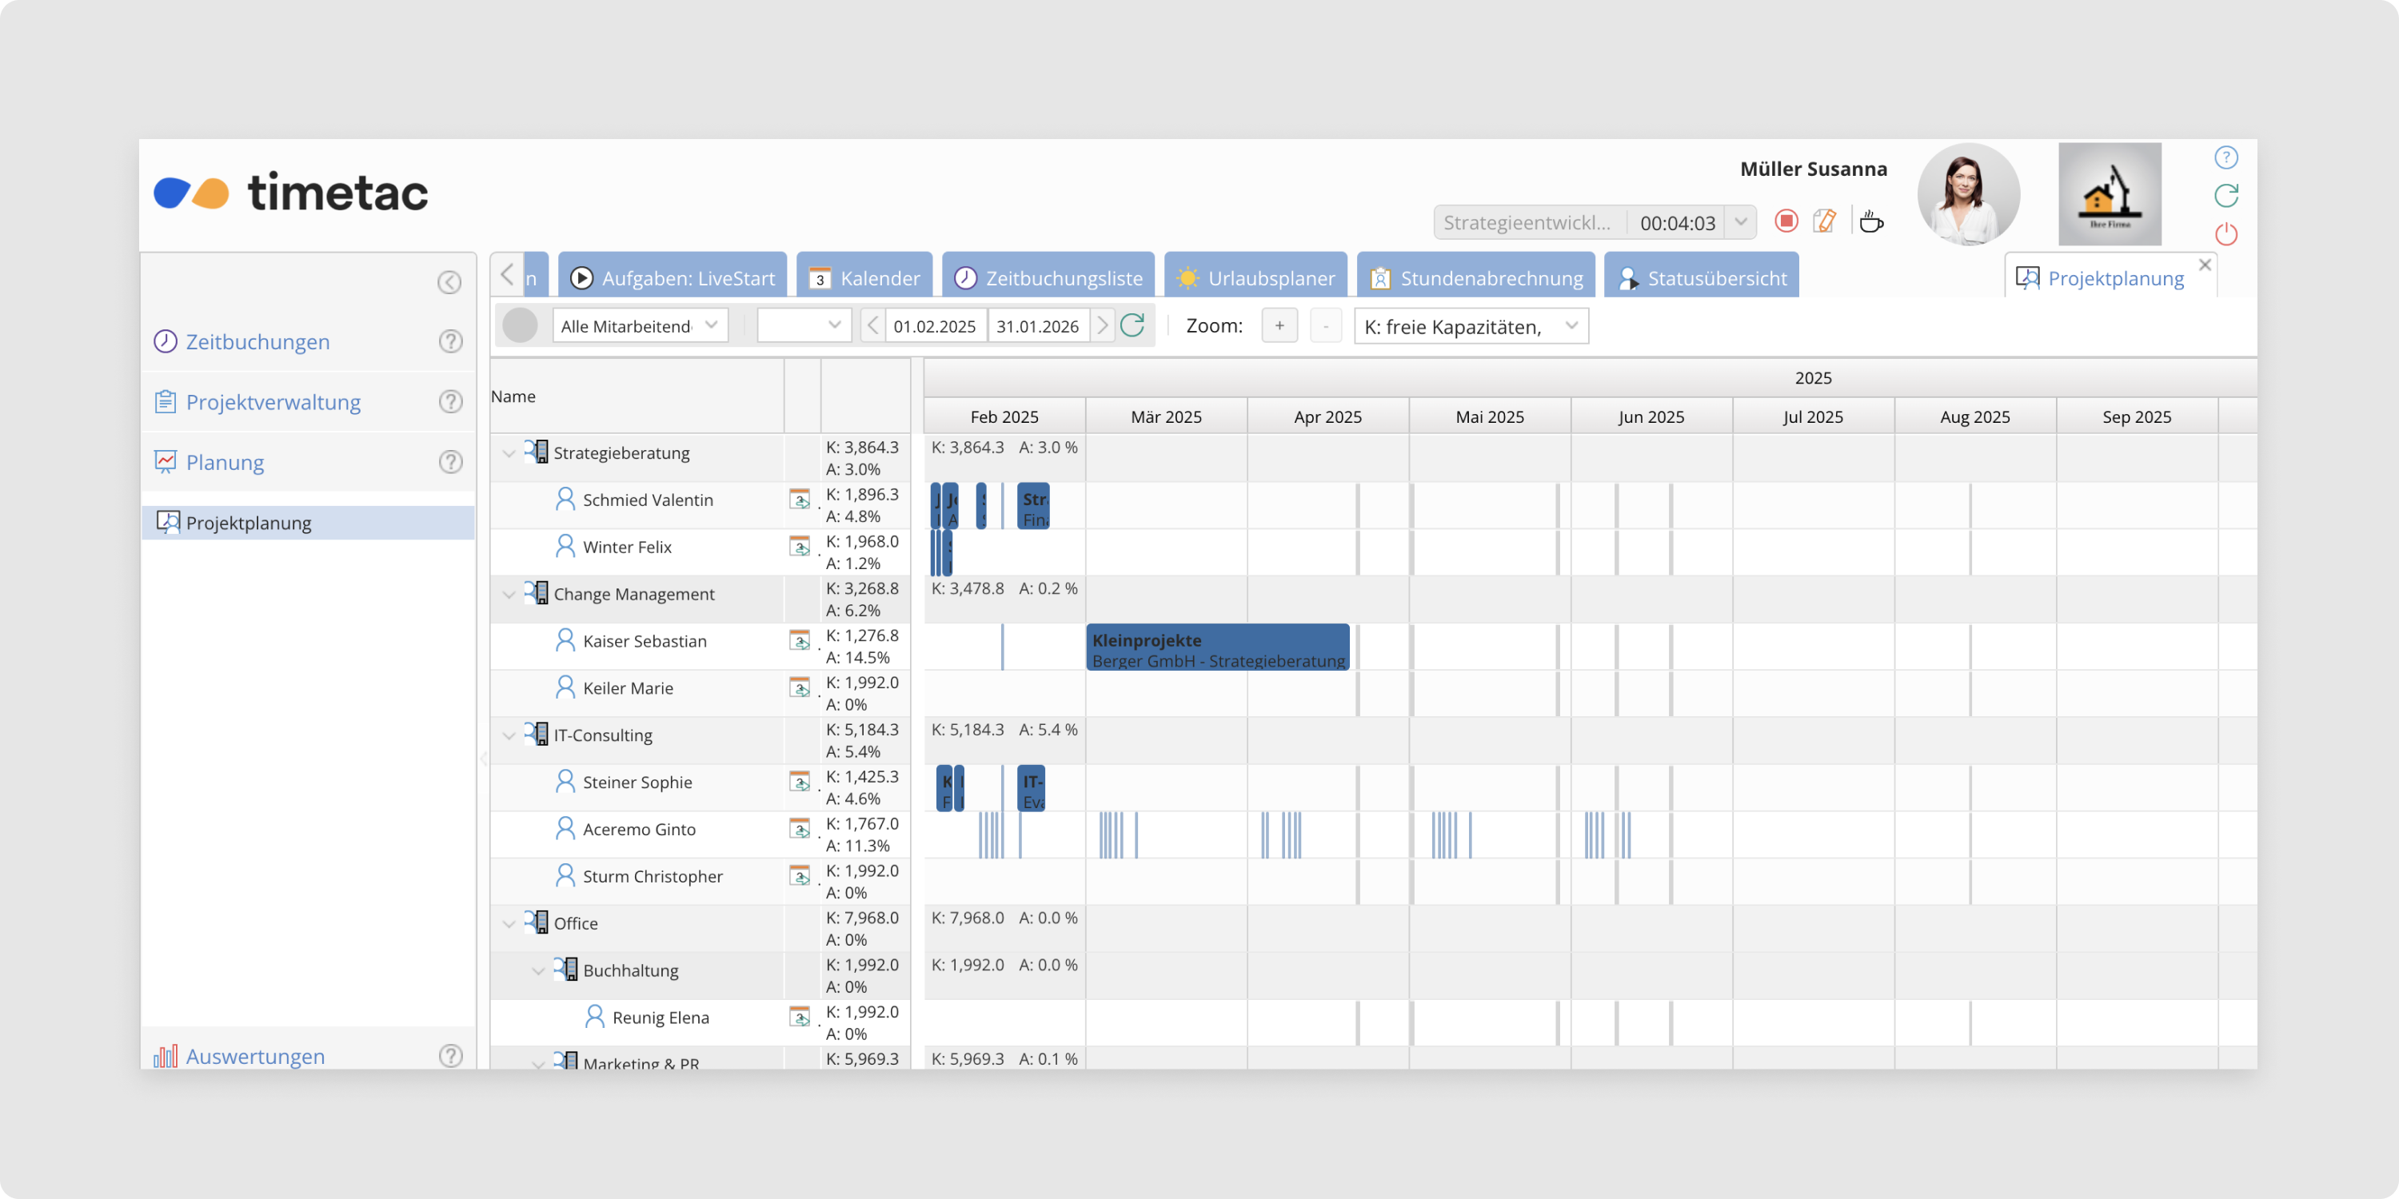Screen dimensions: 2399x1199
Task: Toggle the round gray button before Alle Mitarbeitende
Action: point(520,326)
